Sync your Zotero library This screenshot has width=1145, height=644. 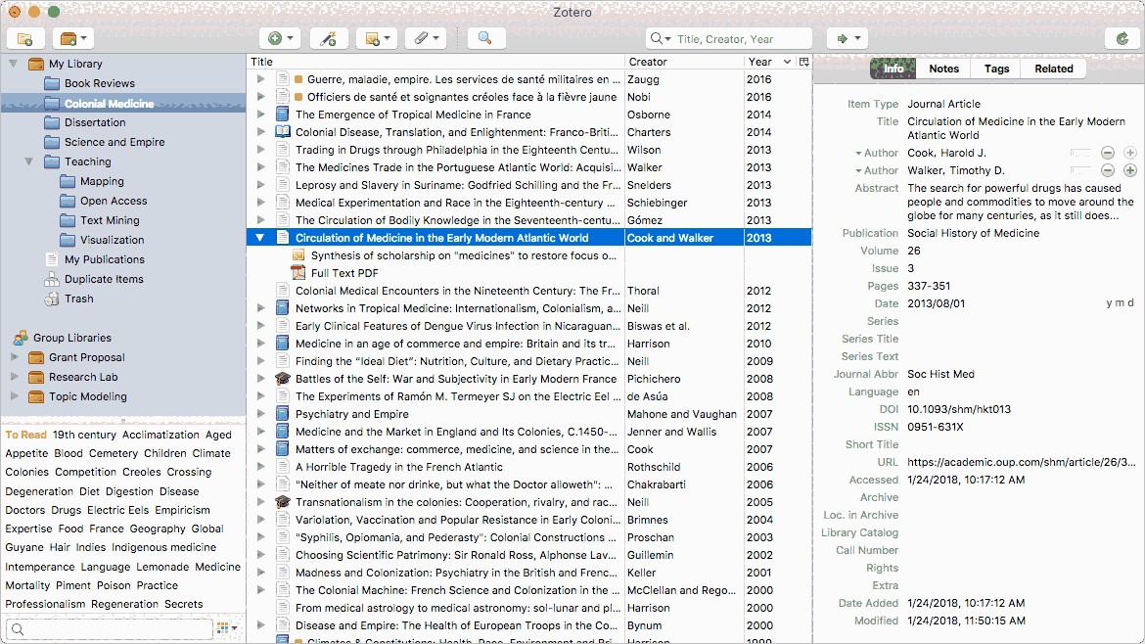[x=1122, y=38]
